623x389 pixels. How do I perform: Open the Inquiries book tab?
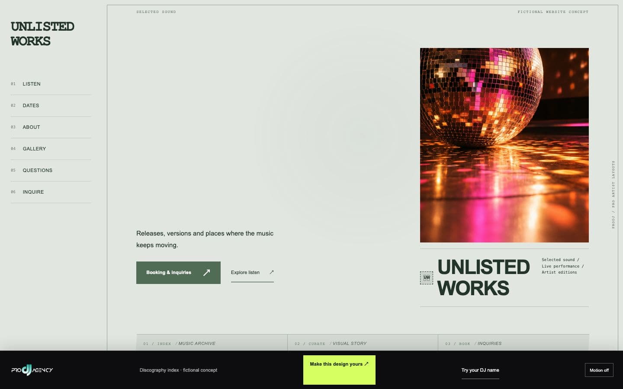[x=514, y=343]
